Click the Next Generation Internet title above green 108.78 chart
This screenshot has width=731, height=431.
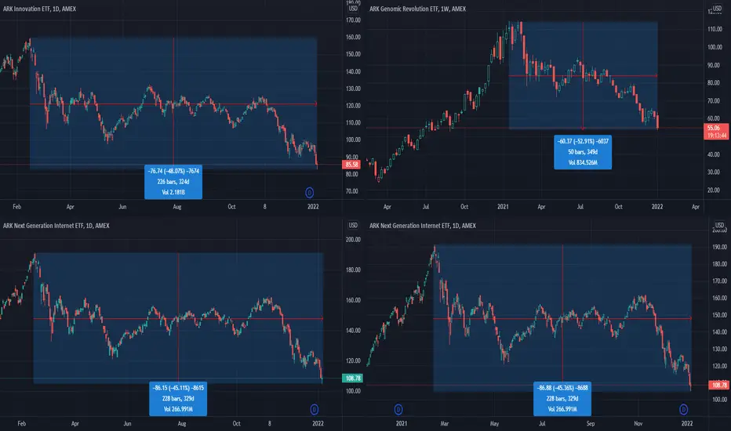pos(56,226)
